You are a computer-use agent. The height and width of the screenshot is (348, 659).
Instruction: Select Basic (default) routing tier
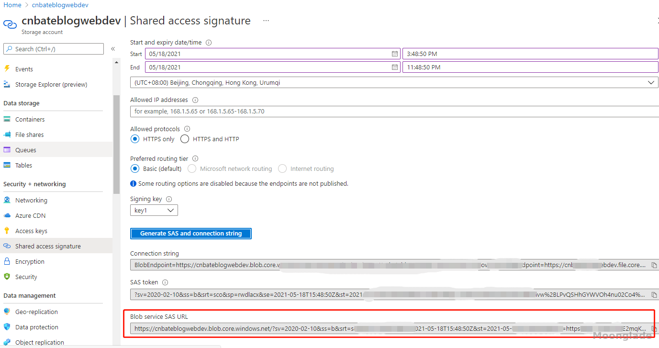[x=135, y=168]
